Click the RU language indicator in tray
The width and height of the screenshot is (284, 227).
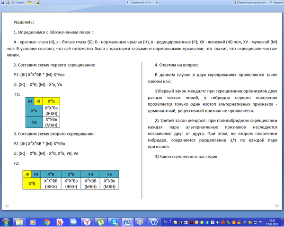pyautogui.click(x=165, y=220)
